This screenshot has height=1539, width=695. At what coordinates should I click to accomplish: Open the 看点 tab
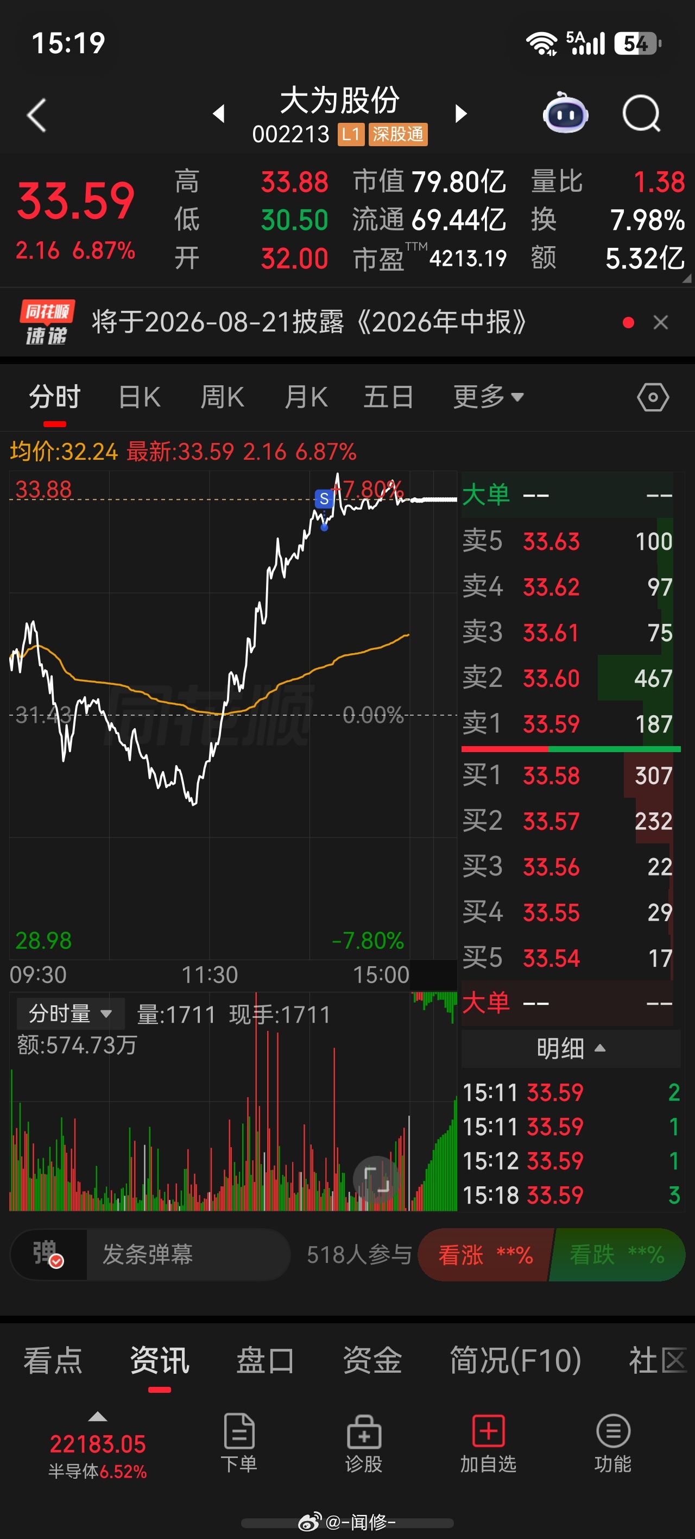point(53,1360)
